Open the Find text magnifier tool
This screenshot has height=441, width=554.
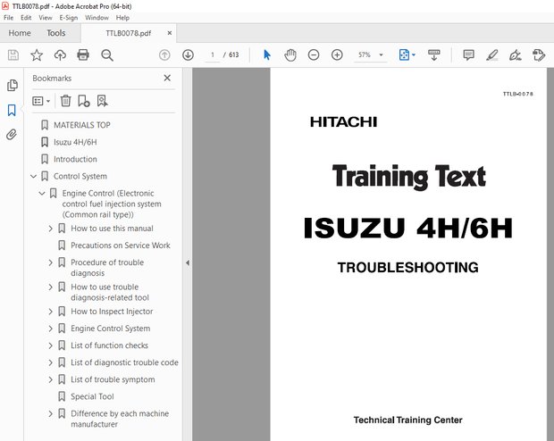[107, 55]
